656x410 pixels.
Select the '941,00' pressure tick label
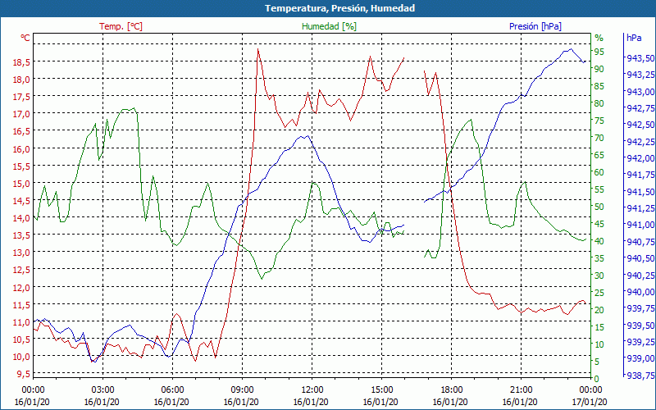[640, 225]
